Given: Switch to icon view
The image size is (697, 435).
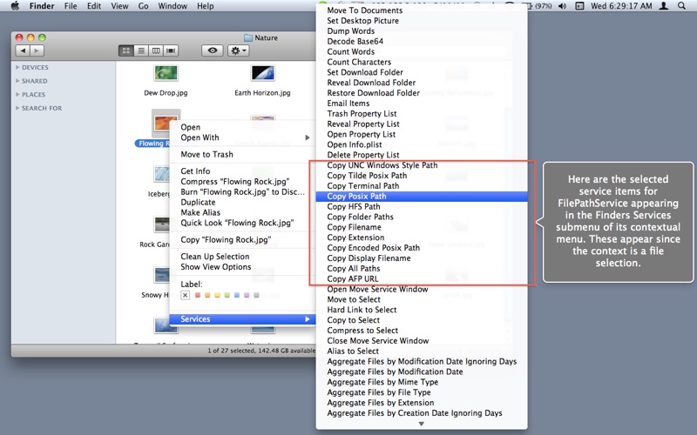Looking at the screenshot, I should pos(126,50).
